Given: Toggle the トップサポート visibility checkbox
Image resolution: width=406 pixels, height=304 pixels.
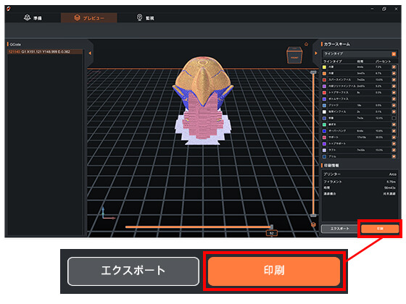Looking at the screenshot, I should click(x=394, y=144).
